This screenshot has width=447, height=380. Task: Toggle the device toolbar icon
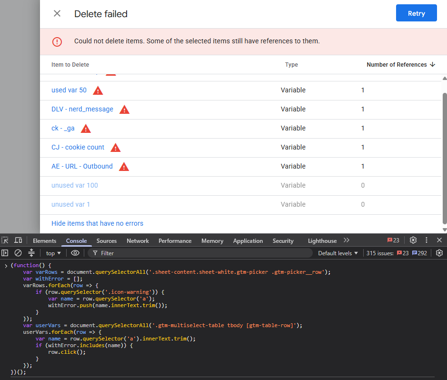[x=18, y=240]
